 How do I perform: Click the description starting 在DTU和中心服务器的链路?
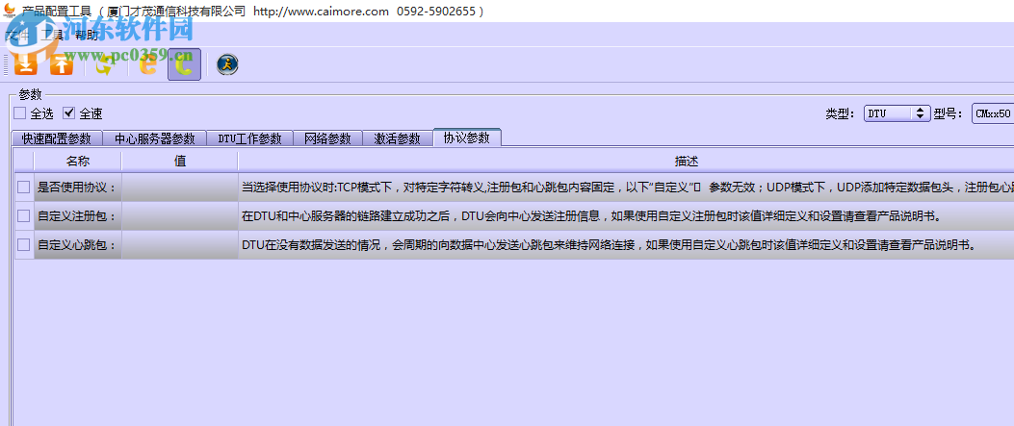(x=626, y=216)
